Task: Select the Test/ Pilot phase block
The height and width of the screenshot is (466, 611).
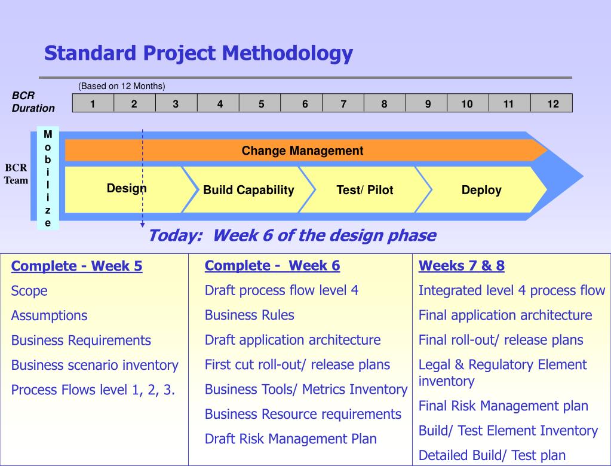Action: pyautogui.click(x=365, y=190)
